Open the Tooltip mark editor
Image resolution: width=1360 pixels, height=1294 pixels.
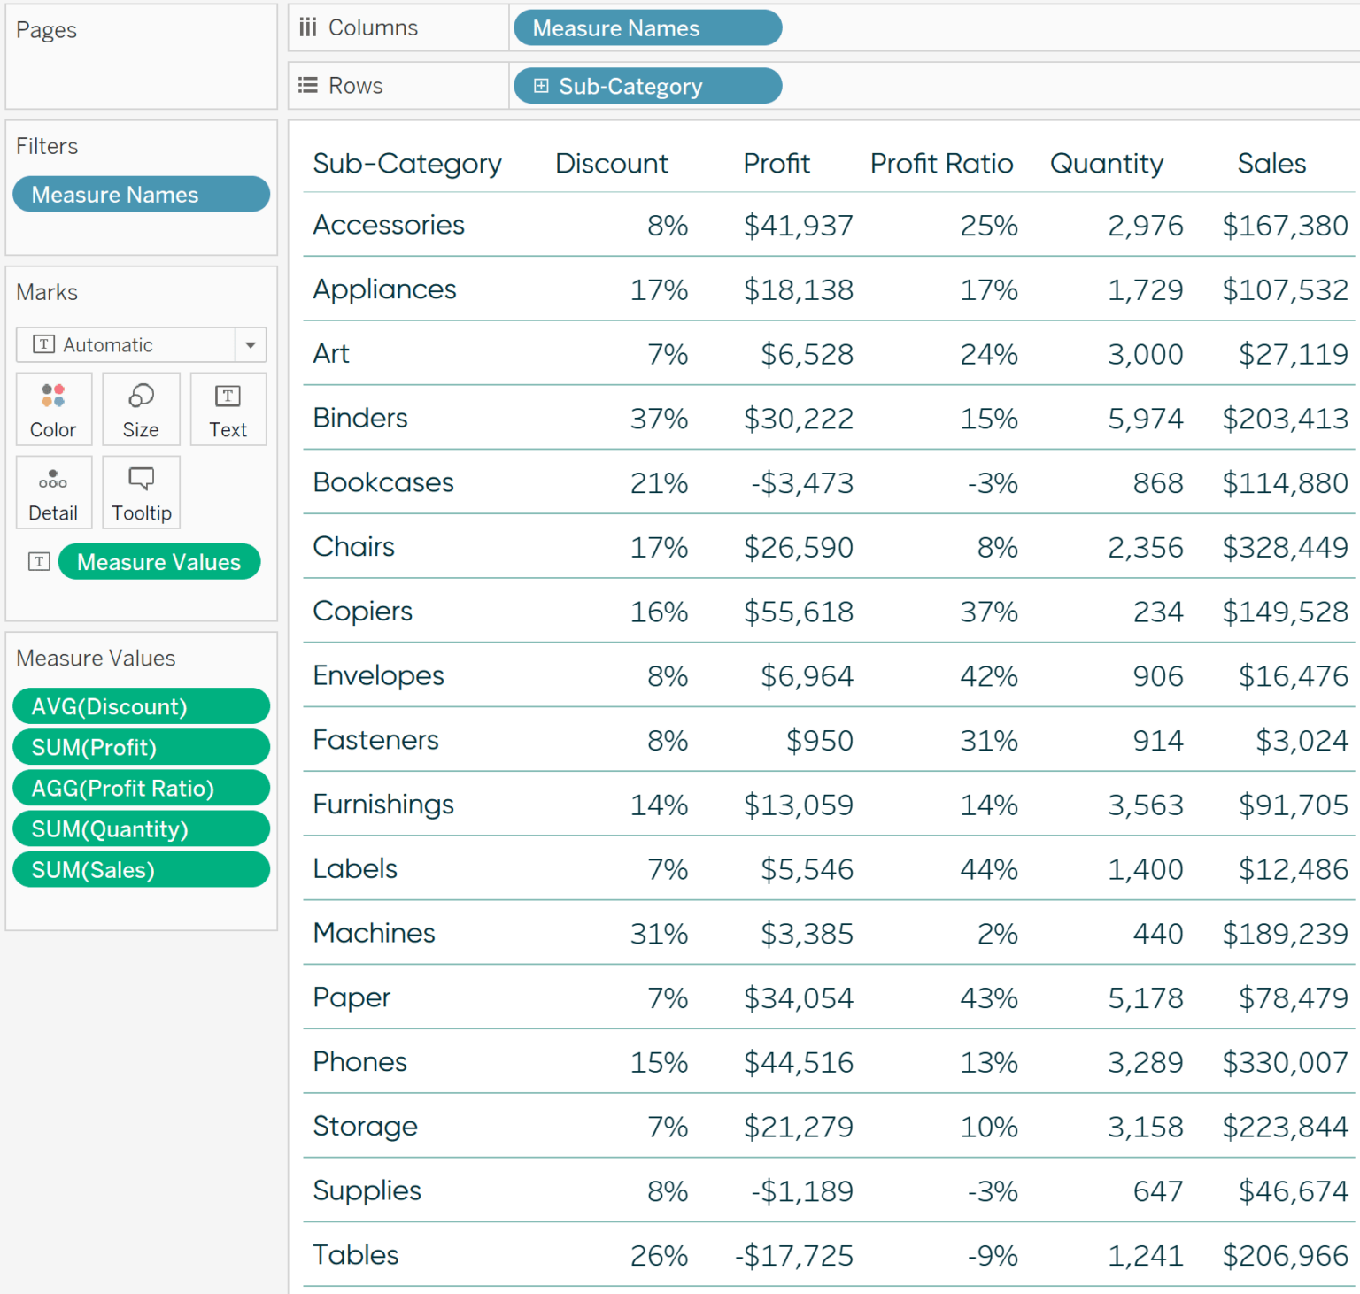tap(140, 492)
